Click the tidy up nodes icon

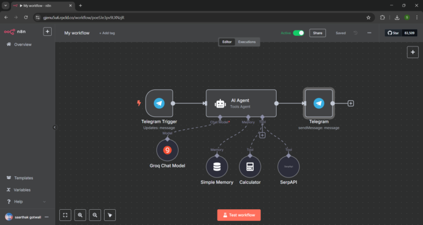tap(110, 215)
